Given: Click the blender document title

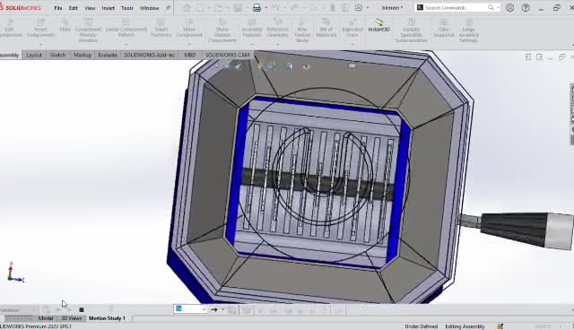Looking at the screenshot, I should coord(392,8).
